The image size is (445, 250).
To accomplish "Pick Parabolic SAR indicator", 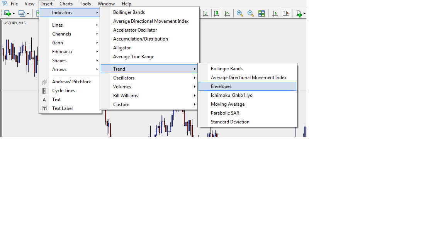I will click(225, 113).
